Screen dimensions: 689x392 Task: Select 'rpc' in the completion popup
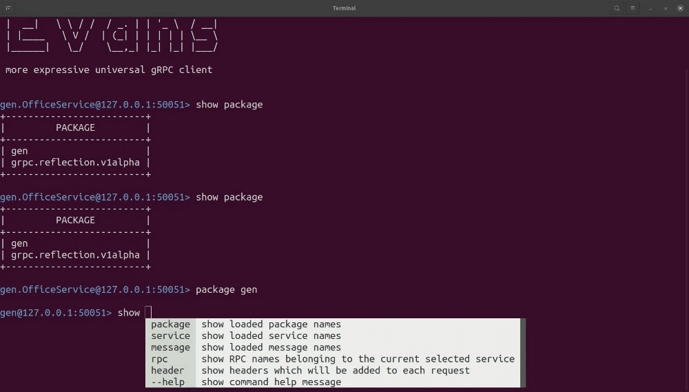[160, 359]
